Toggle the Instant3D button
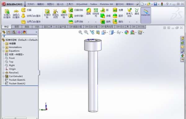This screenshot has height=119, width=186. tap(146, 15)
